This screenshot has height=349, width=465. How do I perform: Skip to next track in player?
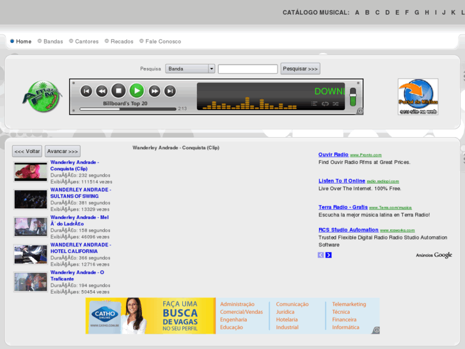[x=170, y=91]
